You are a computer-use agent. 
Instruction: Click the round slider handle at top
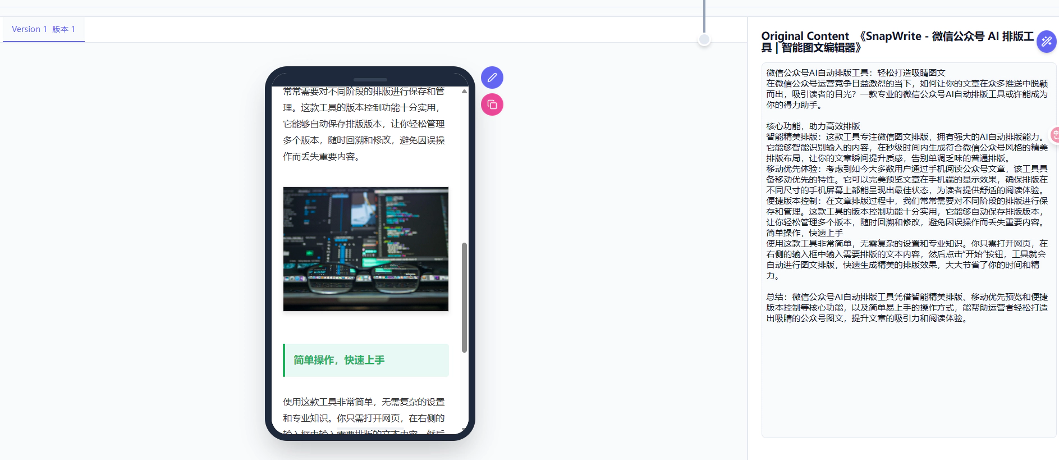704,39
